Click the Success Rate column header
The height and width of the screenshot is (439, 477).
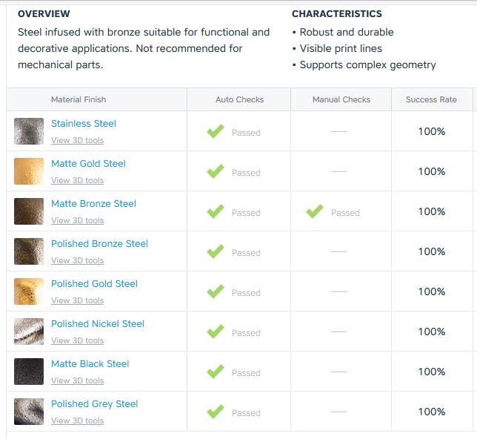tap(431, 99)
